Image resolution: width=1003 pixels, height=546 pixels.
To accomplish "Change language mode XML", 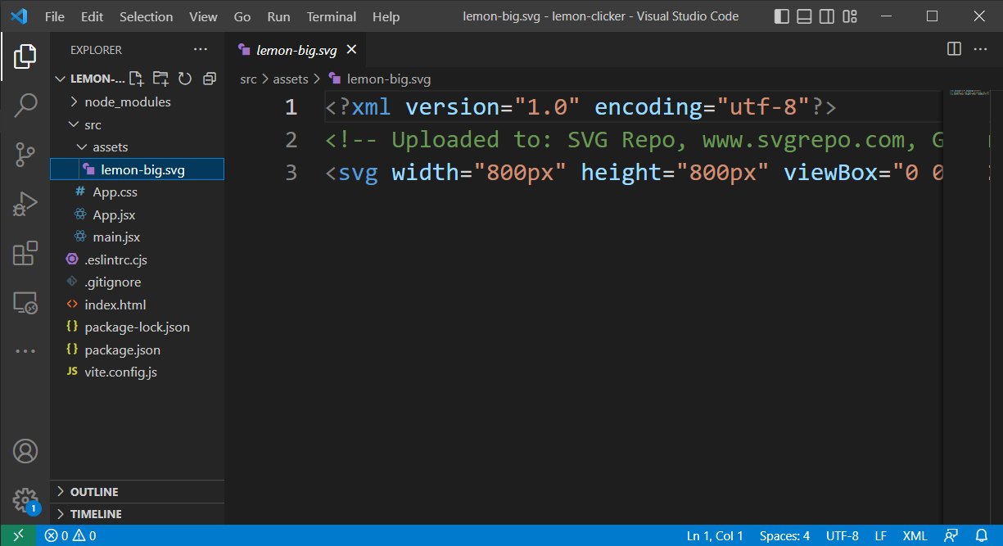I will [x=915, y=536].
